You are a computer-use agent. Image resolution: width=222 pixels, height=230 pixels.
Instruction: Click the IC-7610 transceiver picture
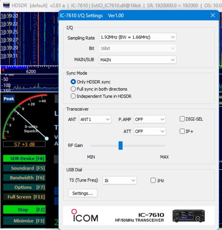tap(188, 216)
